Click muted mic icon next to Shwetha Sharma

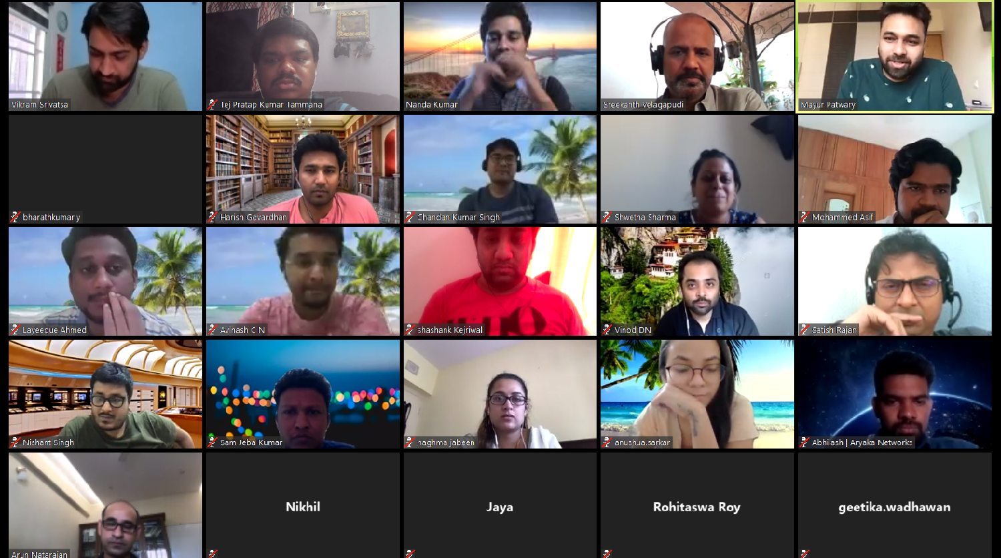607,218
